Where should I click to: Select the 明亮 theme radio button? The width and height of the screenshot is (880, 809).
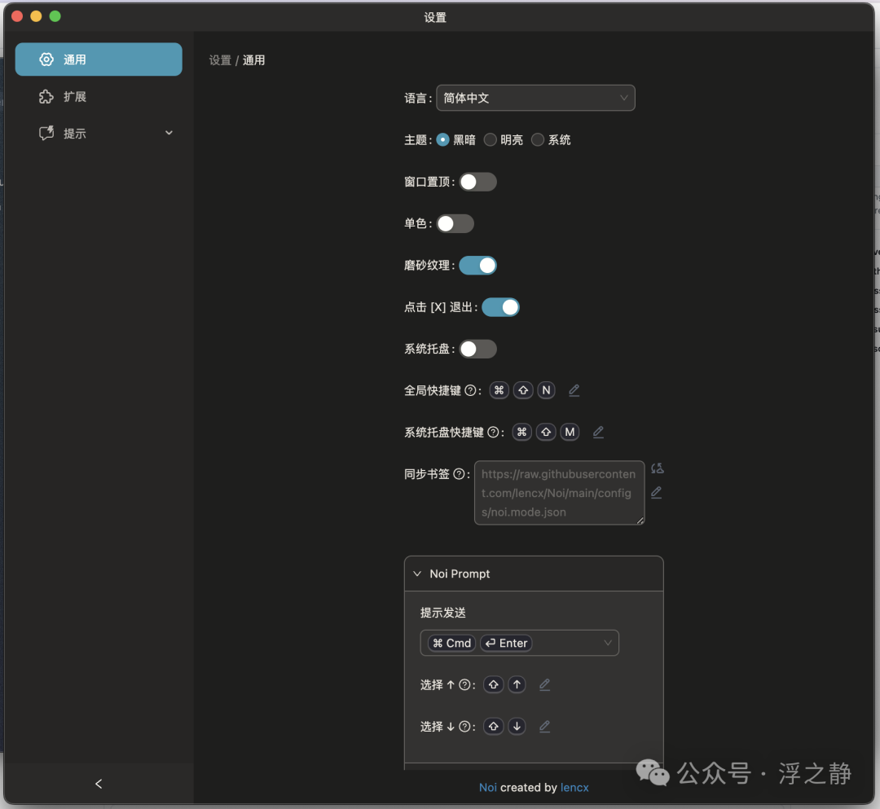coord(490,139)
